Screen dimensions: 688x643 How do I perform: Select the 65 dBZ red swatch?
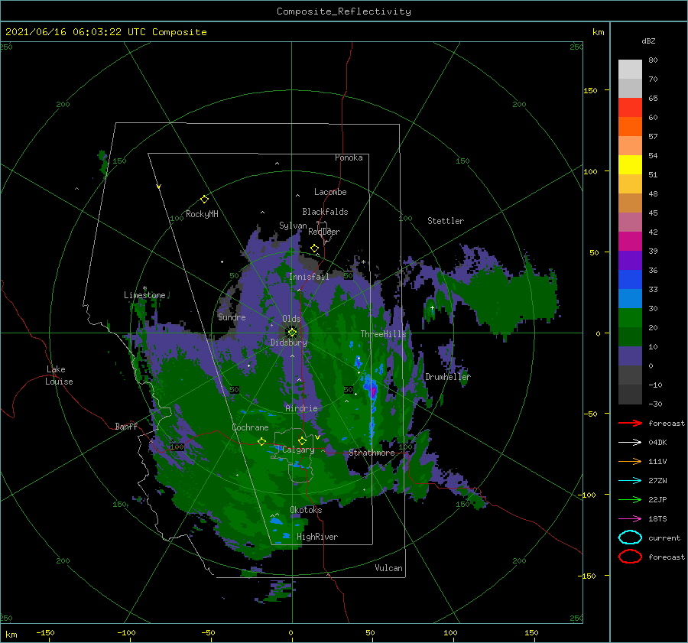(630, 108)
